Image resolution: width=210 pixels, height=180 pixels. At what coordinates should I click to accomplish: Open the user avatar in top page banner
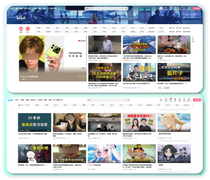click(x=161, y=8)
